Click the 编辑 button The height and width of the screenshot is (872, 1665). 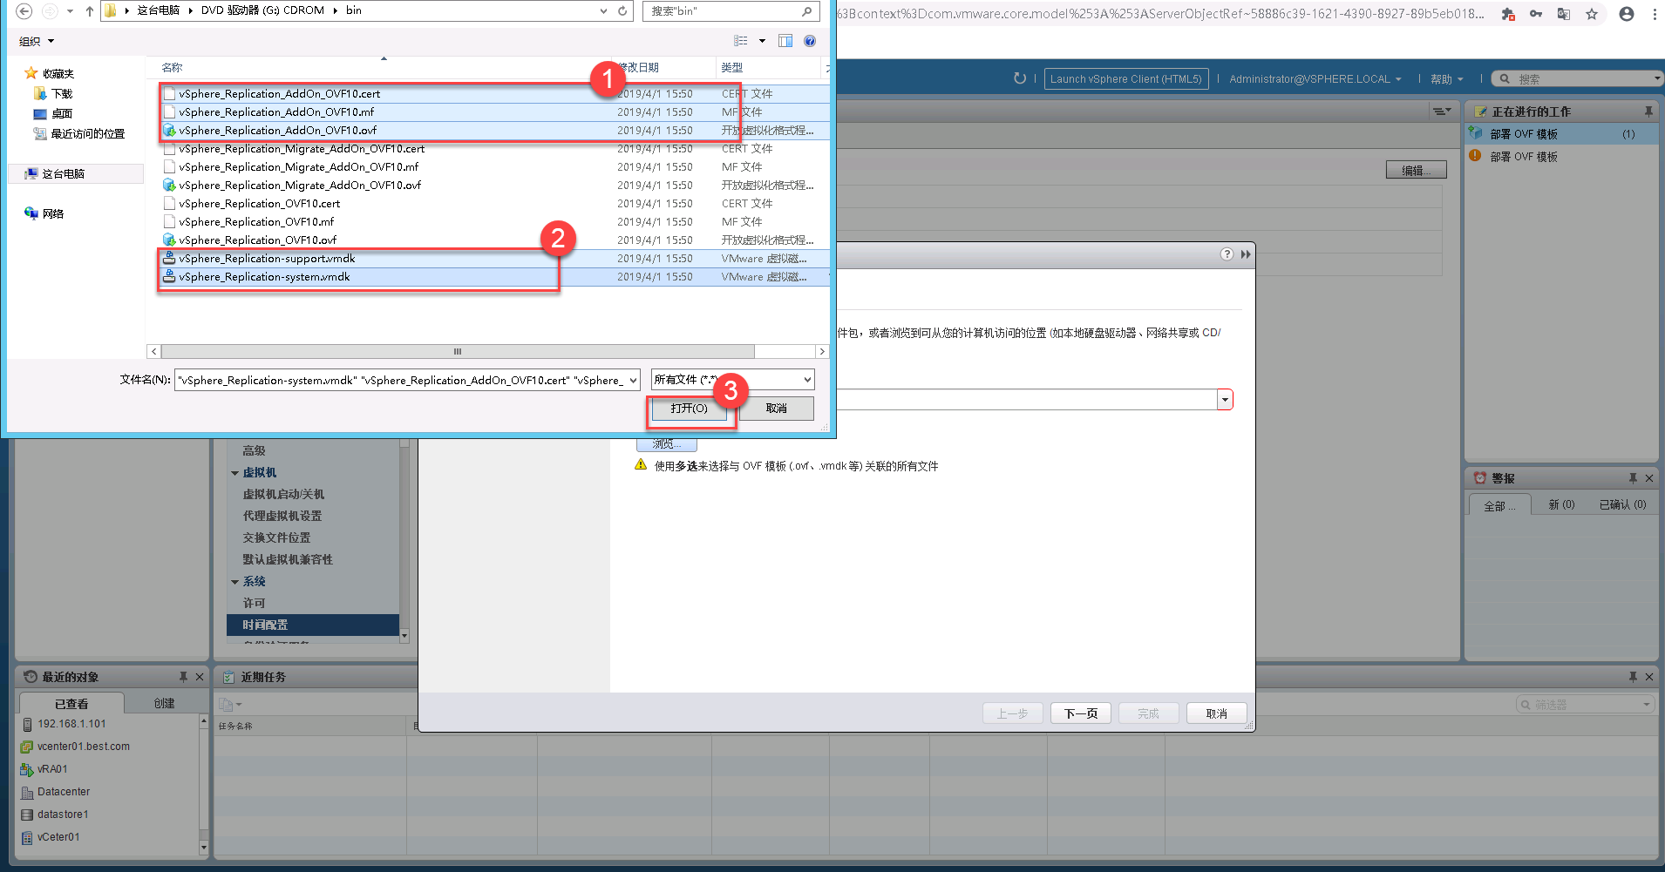point(1416,170)
